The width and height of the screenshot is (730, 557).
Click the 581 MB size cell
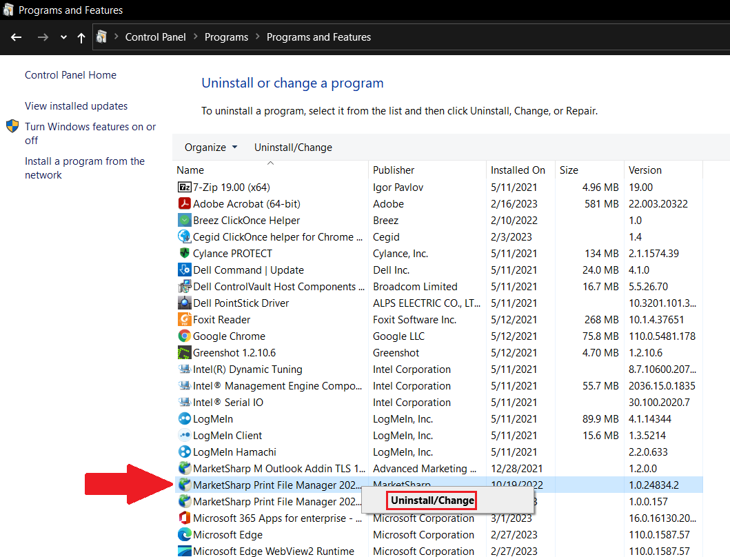point(602,203)
